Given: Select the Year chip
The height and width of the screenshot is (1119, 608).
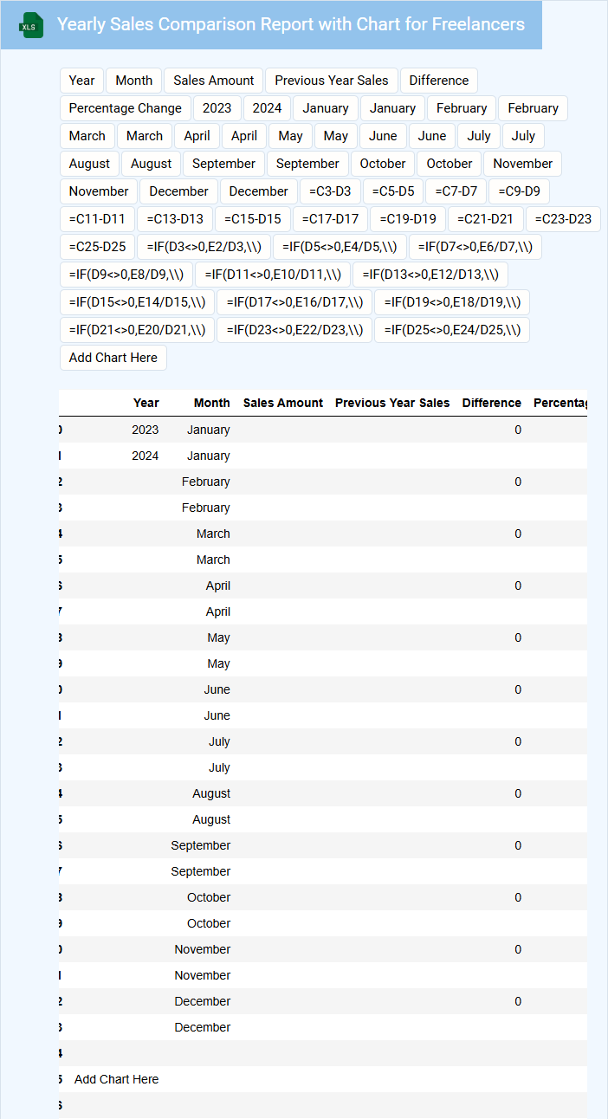Looking at the screenshot, I should pyautogui.click(x=81, y=81).
